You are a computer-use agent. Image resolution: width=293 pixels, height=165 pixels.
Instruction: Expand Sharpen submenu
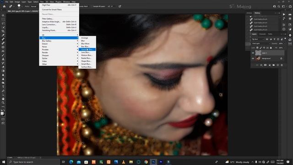coord(59,55)
